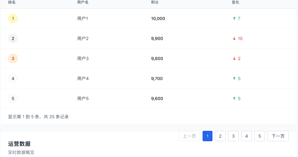Click the red down arrow for 用户3

[x=234, y=59]
